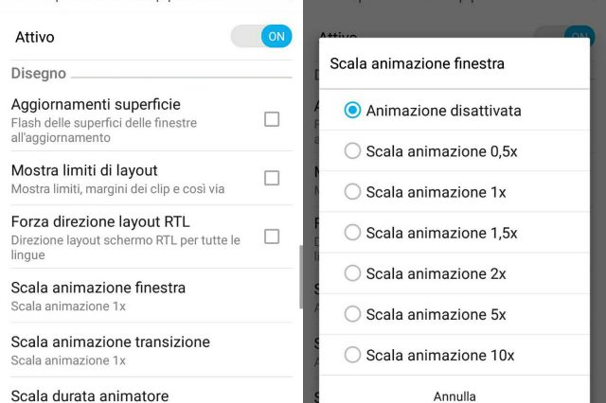Screen dimensions: 606x403
Task: Pick Scala animazione 10x radio button
Action: pyautogui.click(x=353, y=356)
